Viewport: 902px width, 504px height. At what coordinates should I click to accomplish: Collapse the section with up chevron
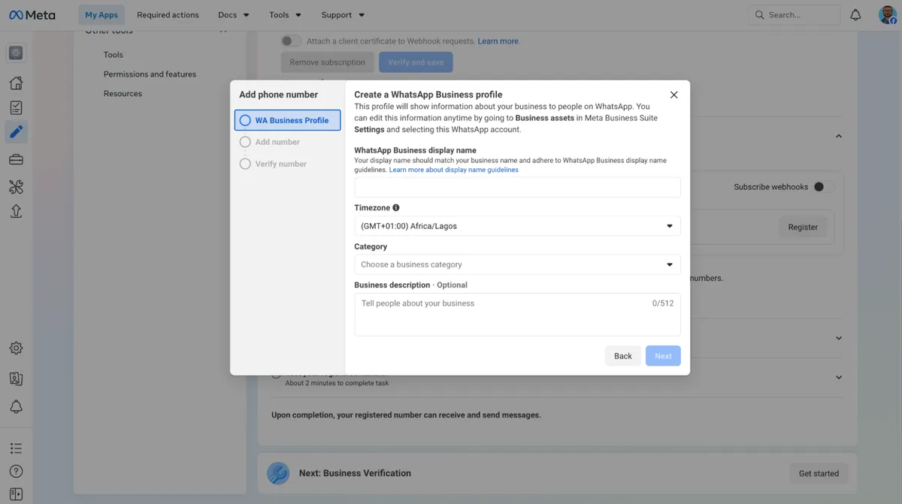839,136
